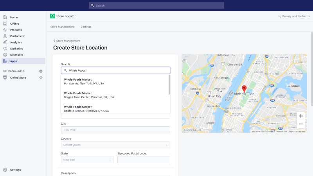313x176 pixels.
Task: Click the back chevron beside Store Management
Action: (54, 41)
